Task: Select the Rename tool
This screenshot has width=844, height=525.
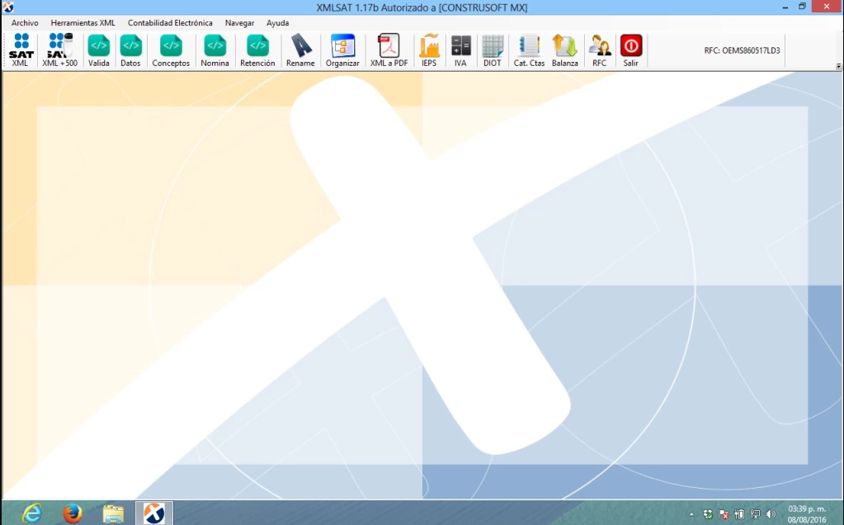Action: tap(300, 50)
